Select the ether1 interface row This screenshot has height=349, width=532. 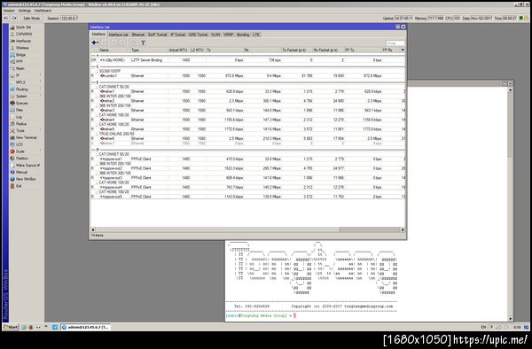(x=247, y=91)
